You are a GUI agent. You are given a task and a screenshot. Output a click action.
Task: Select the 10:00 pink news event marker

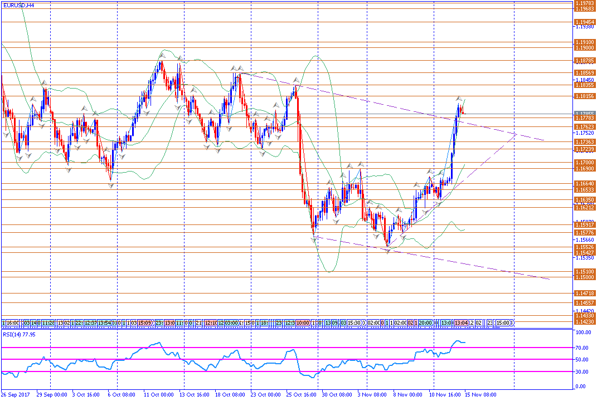pos(303,322)
